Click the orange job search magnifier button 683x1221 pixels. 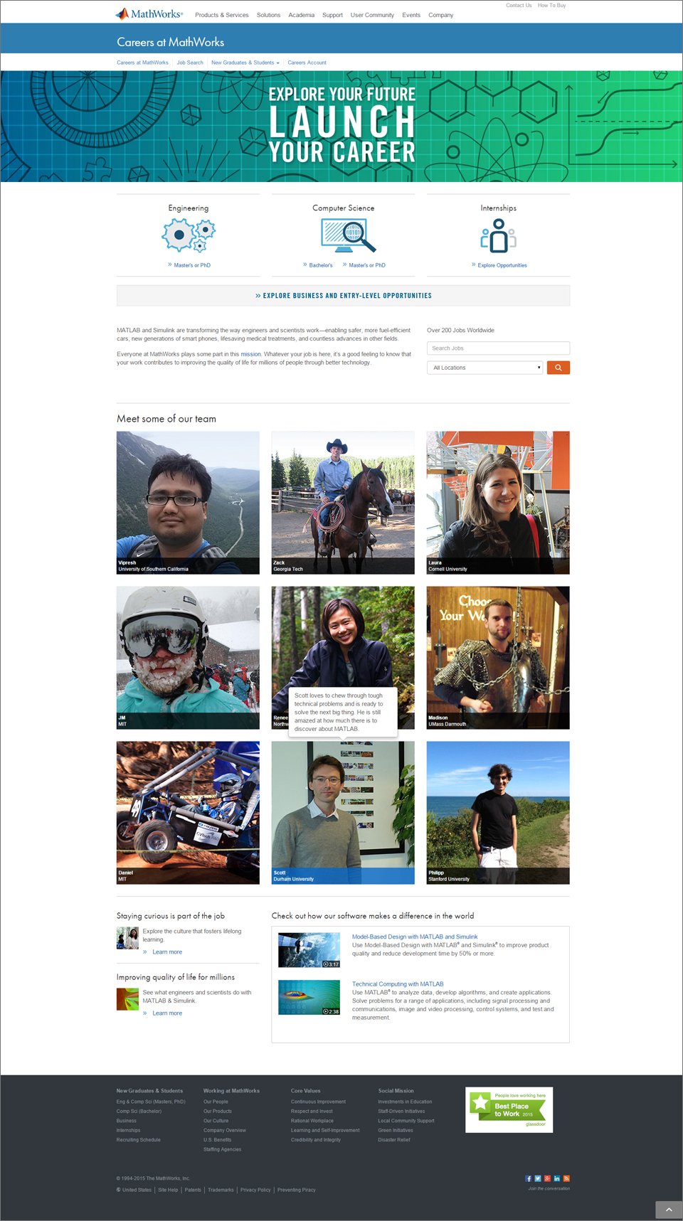tap(558, 368)
